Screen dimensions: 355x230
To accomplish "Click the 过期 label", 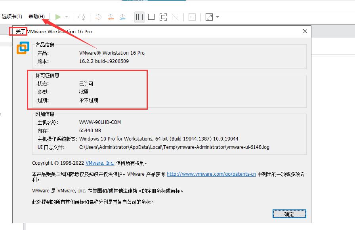I will [43, 100].
